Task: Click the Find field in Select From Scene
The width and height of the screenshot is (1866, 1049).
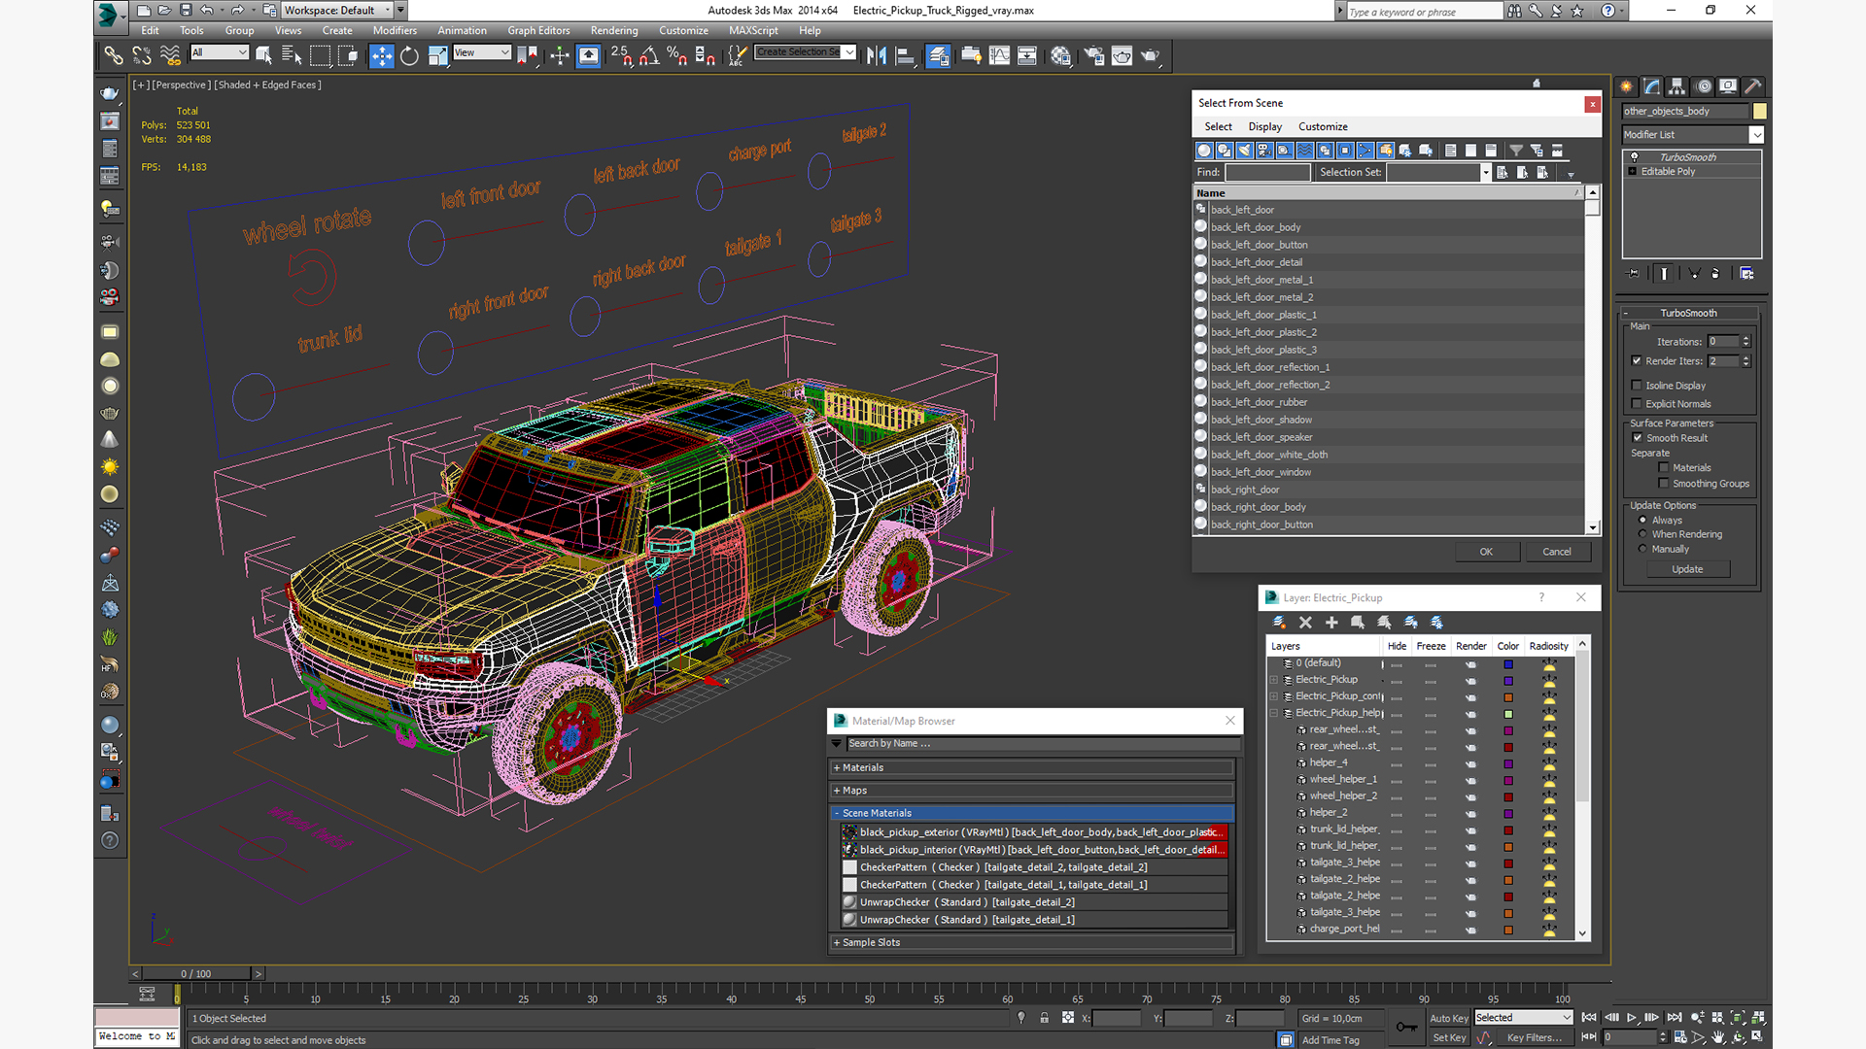Action: 1267,172
